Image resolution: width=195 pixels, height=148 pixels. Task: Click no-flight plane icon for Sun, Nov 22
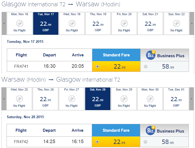pos(176,23)
